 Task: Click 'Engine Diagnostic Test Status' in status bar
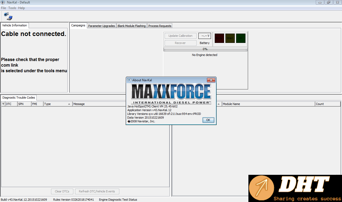pos(118,200)
